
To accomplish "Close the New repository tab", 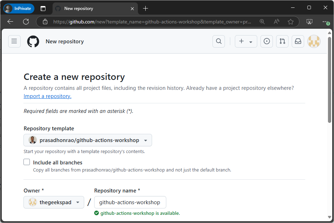I will tap(132, 9).
